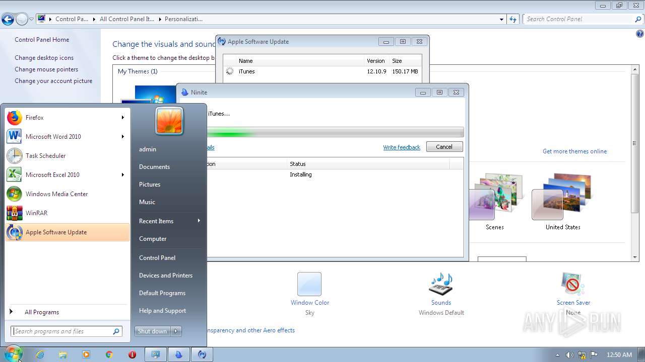645x362 pixels.
Task: Select the iTunes row in Apple Software Update
Action: [322, 71]
